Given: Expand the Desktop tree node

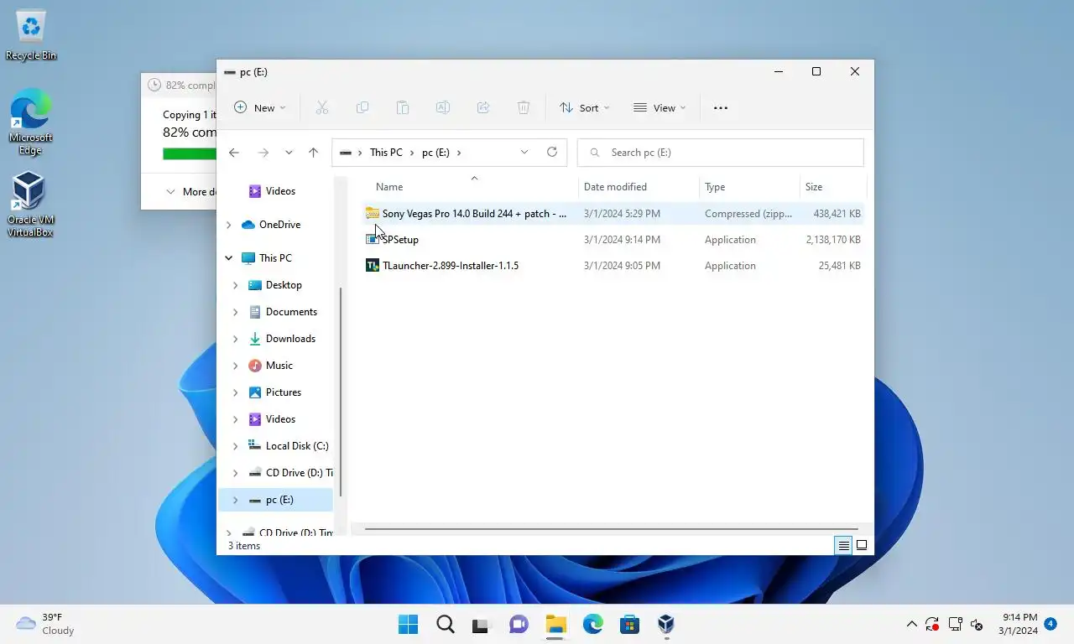Looking at the screenshot, I should point(235,285).
